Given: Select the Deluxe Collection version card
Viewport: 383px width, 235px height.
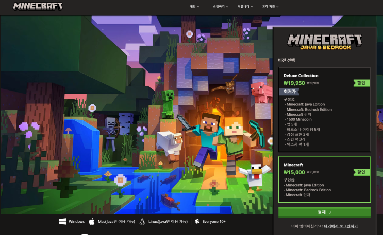Looking at the screenshot, I should [324, 110].
